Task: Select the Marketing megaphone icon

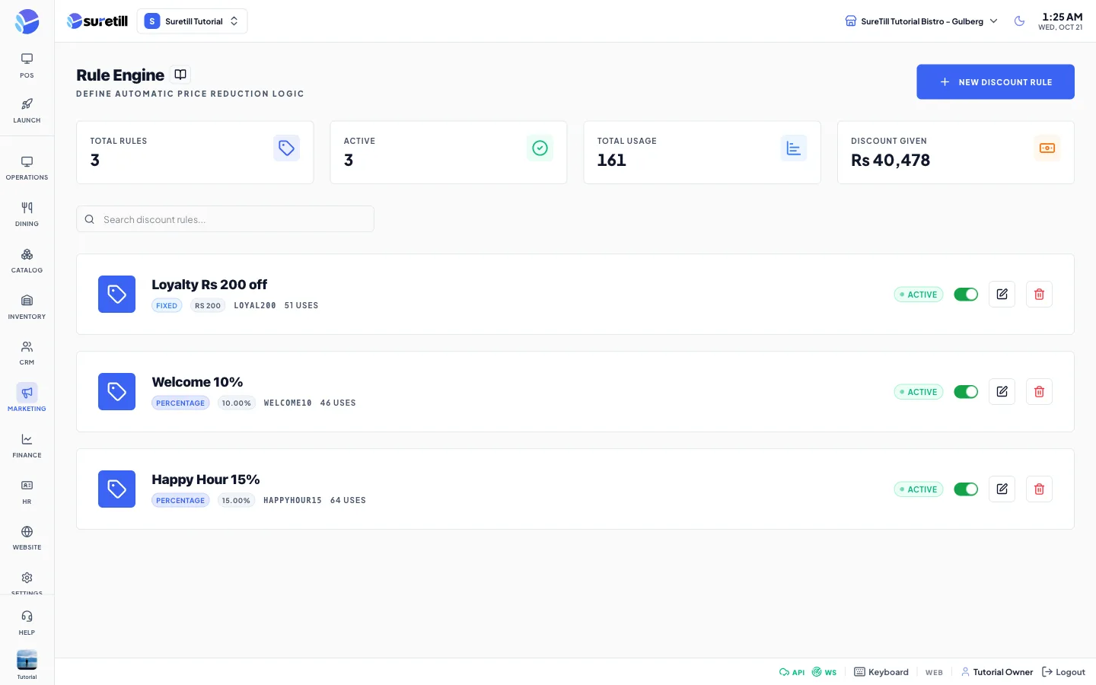Action: click(x=27, y=392)
